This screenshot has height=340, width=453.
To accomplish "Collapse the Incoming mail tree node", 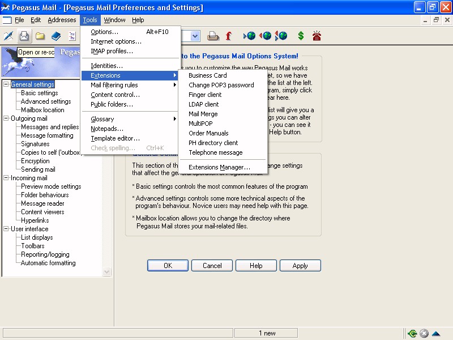I will coord(6,178).
